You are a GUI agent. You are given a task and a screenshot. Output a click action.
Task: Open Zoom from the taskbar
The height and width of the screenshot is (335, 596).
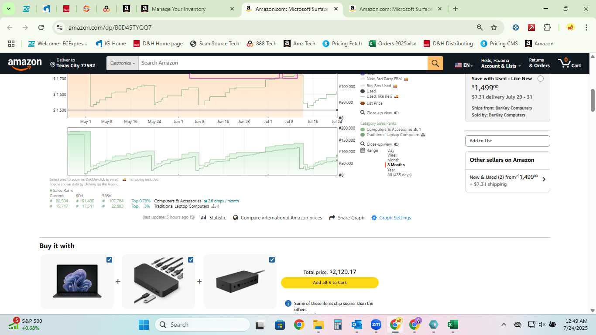point(376,325)
